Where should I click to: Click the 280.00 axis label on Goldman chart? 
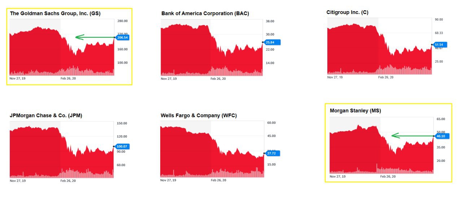pos(123,21)
